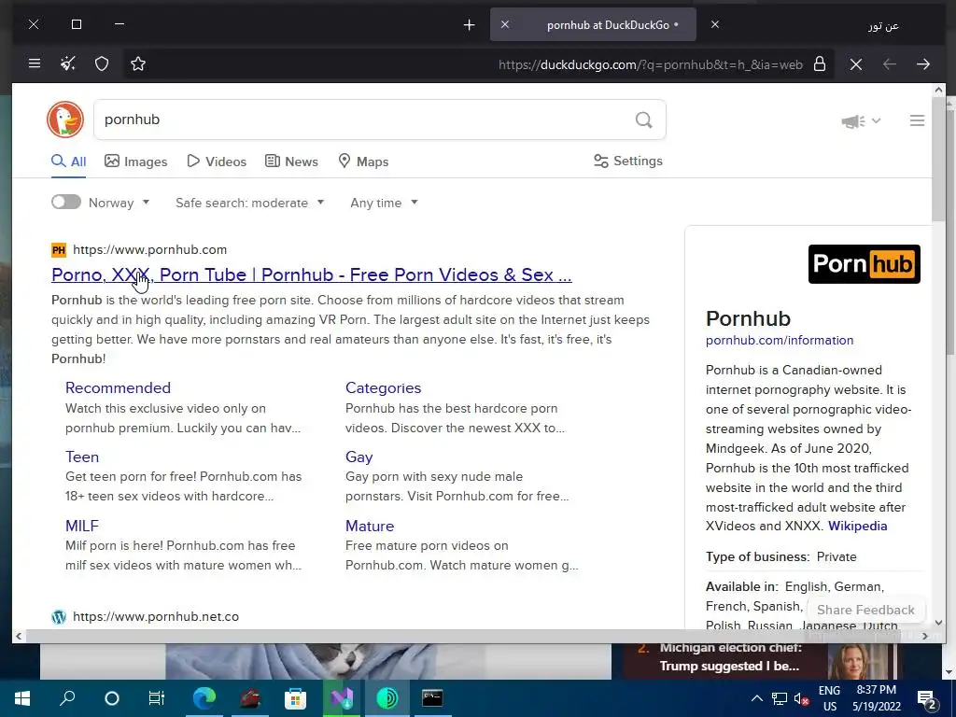Click the page vertical scrollbar thumb

938,160
